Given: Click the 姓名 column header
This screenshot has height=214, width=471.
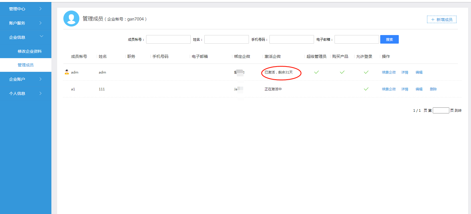Looking at the screenshot, I should click(x=103, y=56).
